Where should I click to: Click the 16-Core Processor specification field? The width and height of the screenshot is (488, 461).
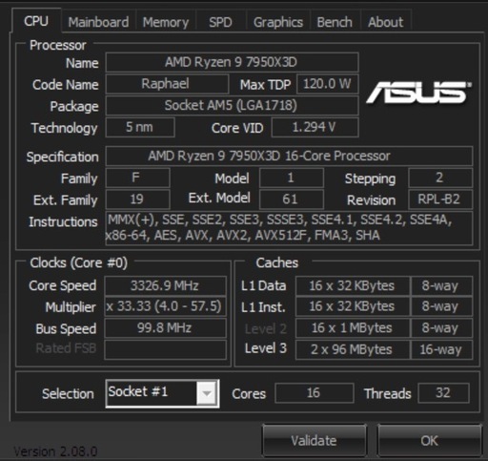pyautogui.click(x=289, y=156)
